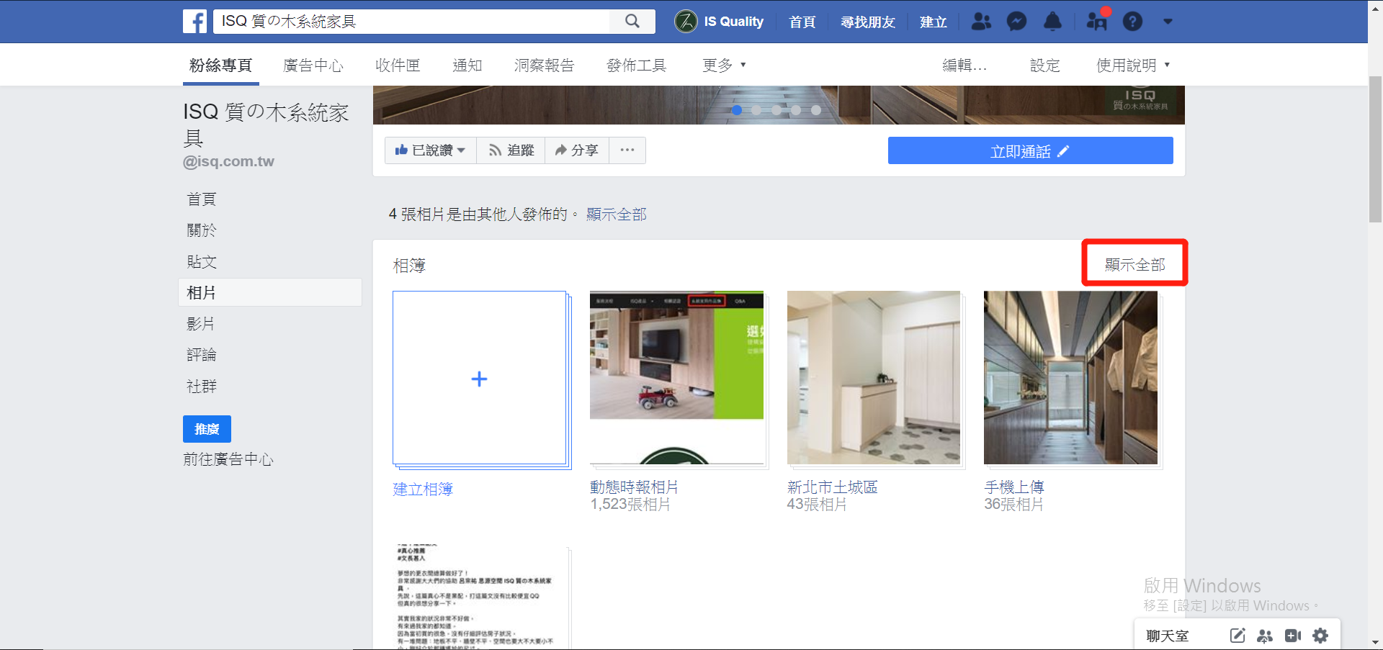Go to 首頁 in the top bar
The width and height of the screenshot is (1383, 650).
pos(802,22)
